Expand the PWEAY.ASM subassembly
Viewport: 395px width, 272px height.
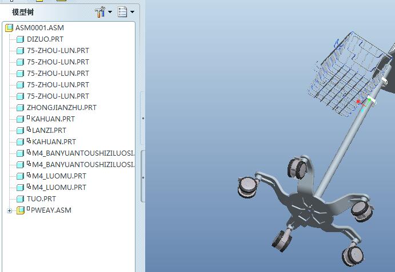pos(9,210)
